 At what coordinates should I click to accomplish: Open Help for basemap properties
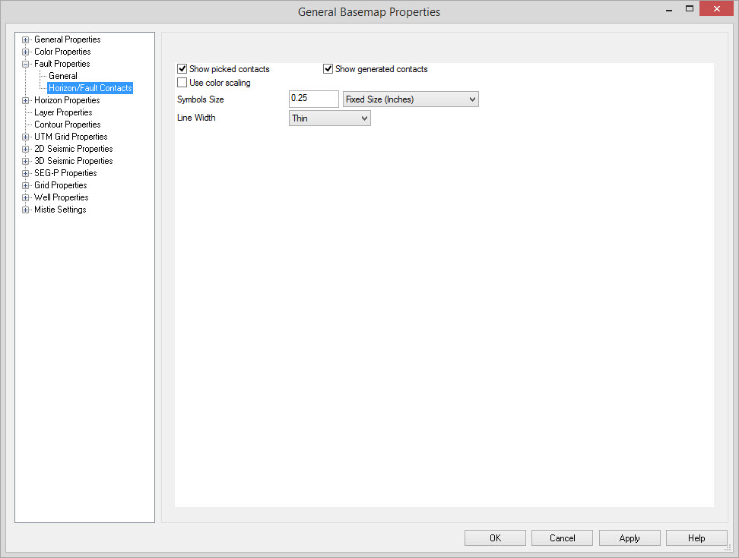point(696,538)
